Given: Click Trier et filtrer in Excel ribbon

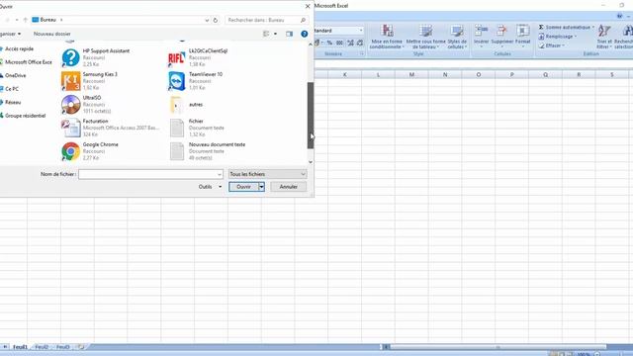Looking at the screenshot, I should tap(604, 37).
